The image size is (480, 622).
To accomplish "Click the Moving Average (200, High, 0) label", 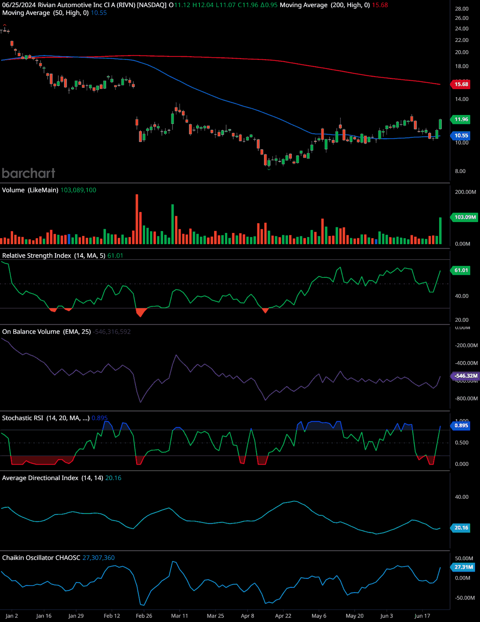I will (x=325, y=5).
